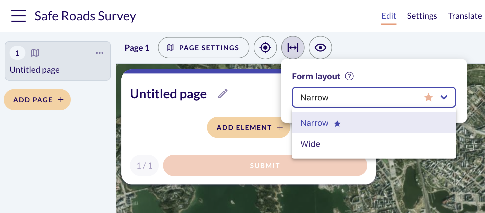Click the Form layout heading text
The height and width of the screenshot is (213, 485).
pyautogui.click(x=316, y=76)
